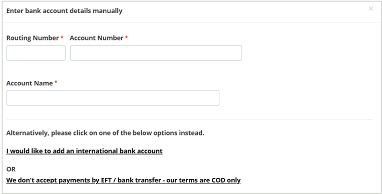Click into the Routing Number field
This screenshot has width=382, height=194.
(36, 53)
